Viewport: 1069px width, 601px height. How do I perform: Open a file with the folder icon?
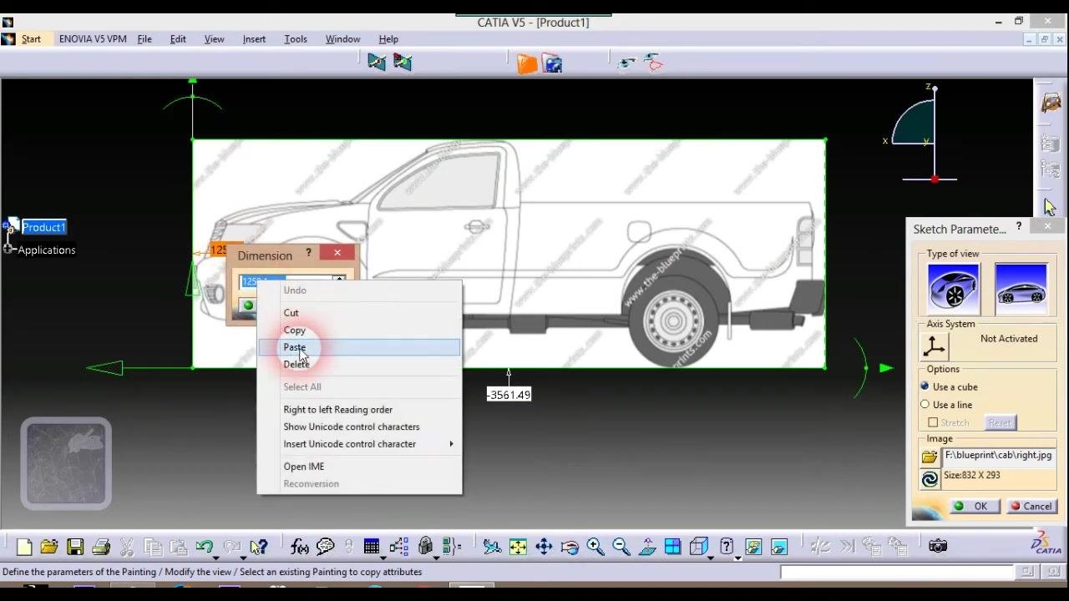[49, 547]
